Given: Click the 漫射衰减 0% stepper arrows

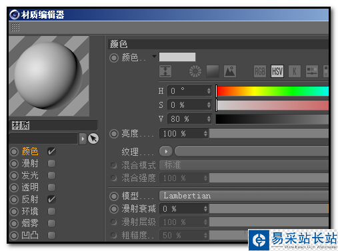Looking at the screenshot, I should tap(205, 208).
